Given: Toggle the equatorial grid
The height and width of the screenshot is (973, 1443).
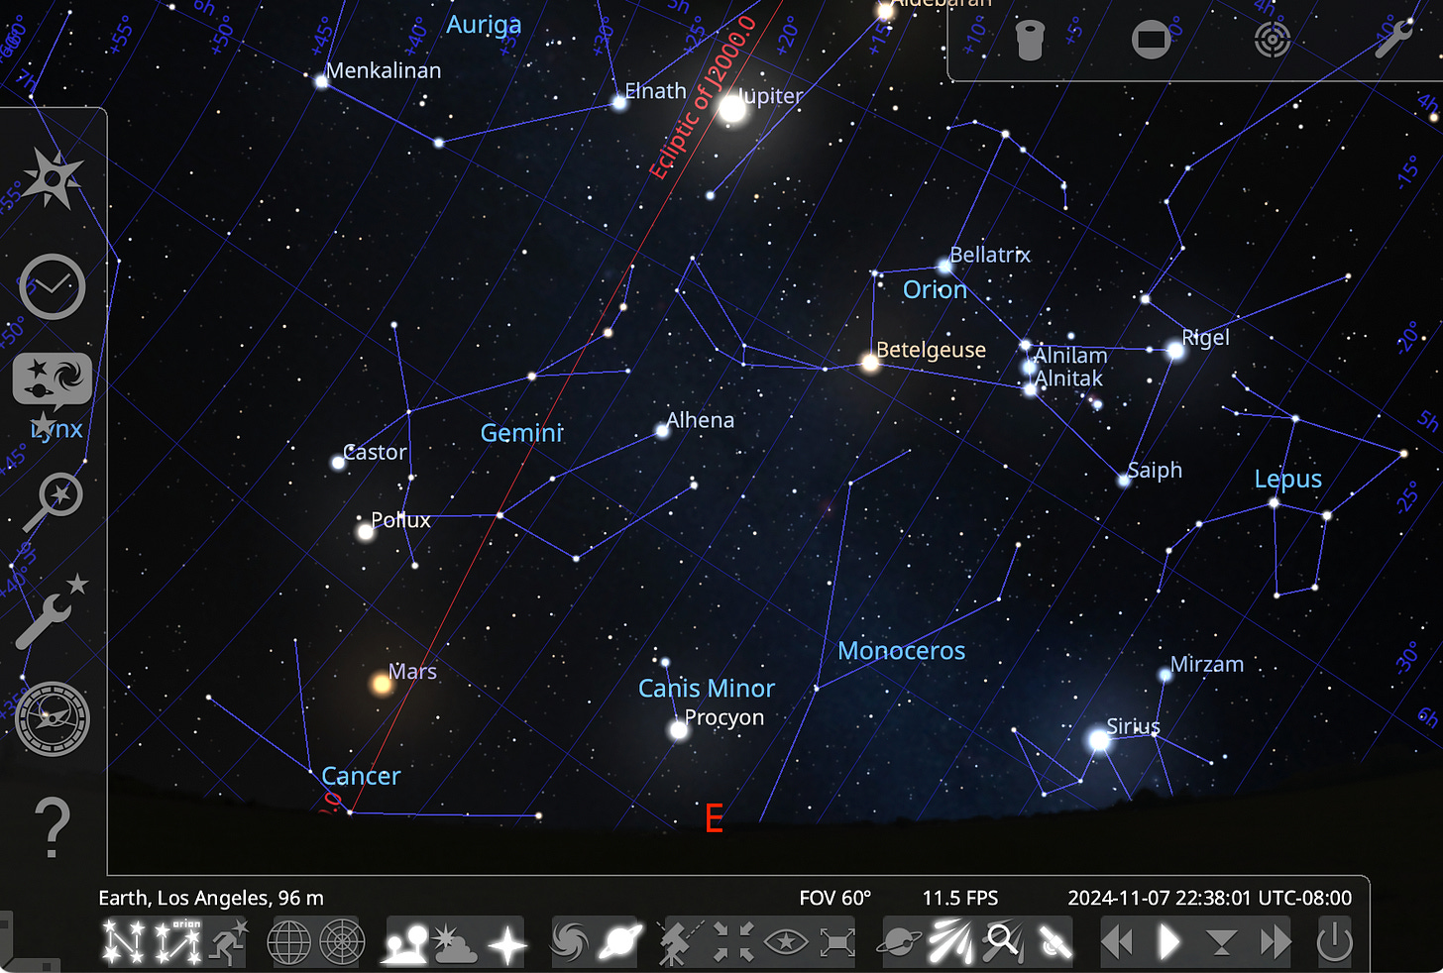Looking at the screenshot, I should 289,942.
